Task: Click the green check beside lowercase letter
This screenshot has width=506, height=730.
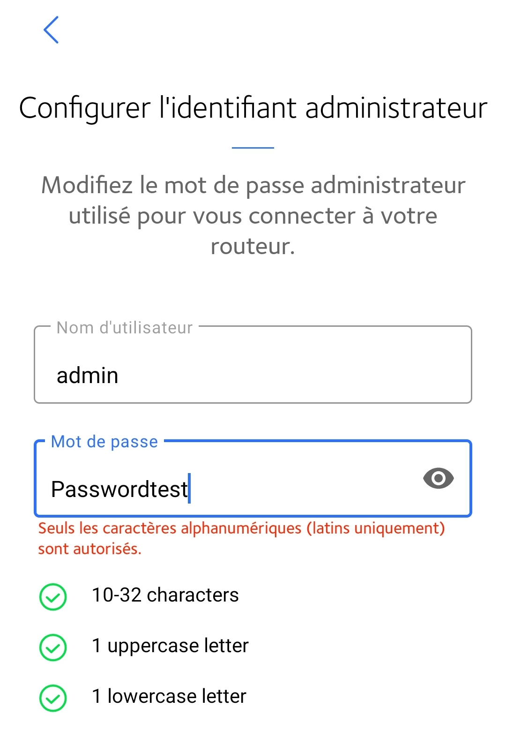Action: (x=53, y=698)
